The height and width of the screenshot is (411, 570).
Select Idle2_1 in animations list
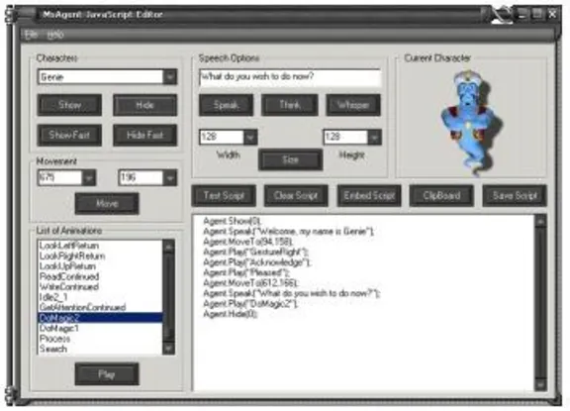click(x=100, y=297)
